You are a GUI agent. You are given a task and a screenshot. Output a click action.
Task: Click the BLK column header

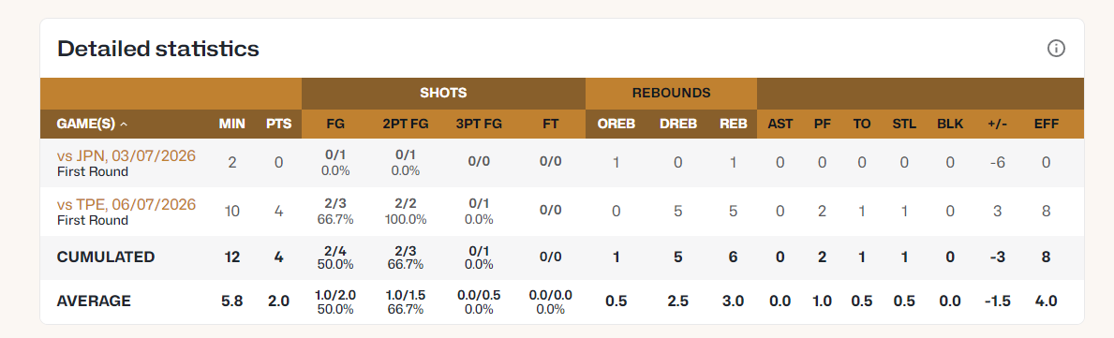coord(950,124)
